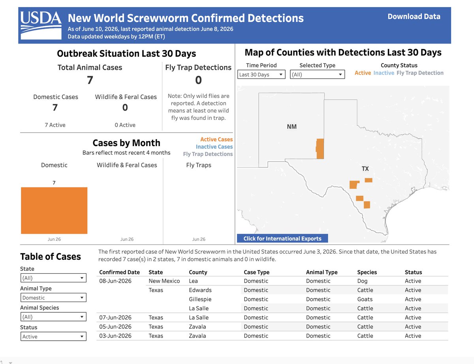Click the 0 Active wildlife cases text

125,125
